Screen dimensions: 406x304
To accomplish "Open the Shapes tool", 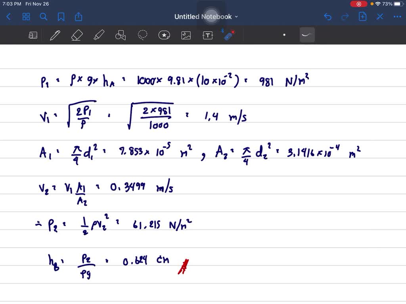I will [x=121, y=35].
